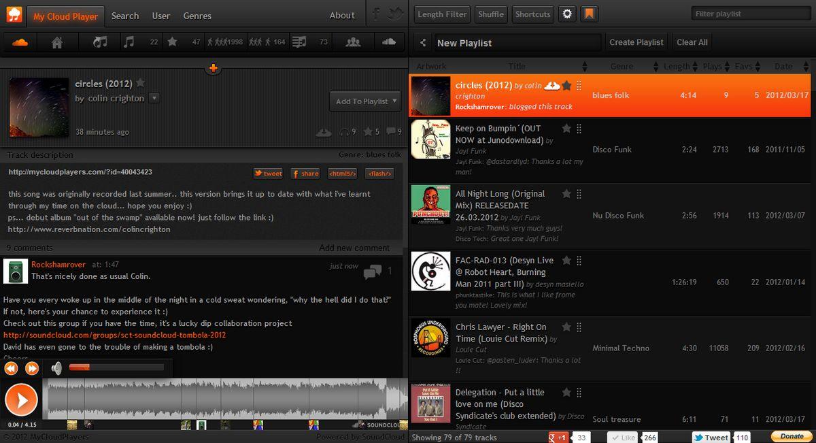816x443 pixels.
Task: Sort playlist by Genre column arrows
Action: (x=656, y=66)
